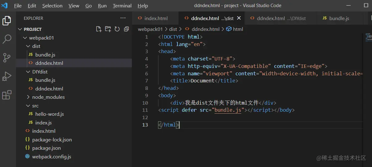Click ddndex.html in the breadcrumb
The image size is (372, 167).
[206, 29]
